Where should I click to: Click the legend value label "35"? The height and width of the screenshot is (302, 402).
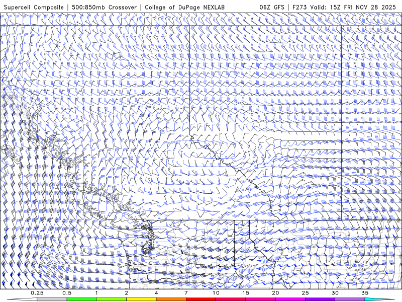point(365,293)
